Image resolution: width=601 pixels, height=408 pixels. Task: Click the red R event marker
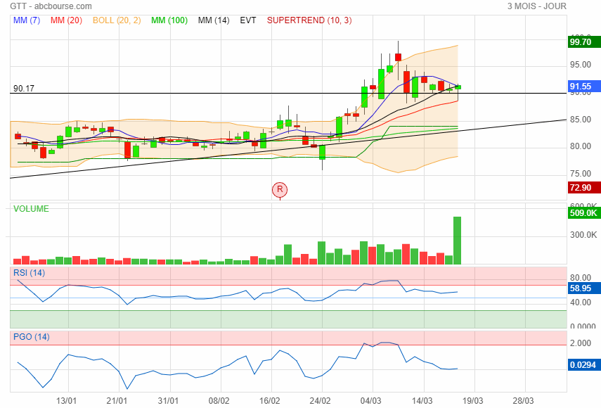point(280,189)
